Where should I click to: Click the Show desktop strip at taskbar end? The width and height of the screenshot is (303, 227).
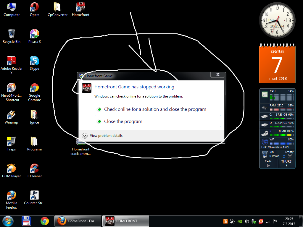point(301,221)
